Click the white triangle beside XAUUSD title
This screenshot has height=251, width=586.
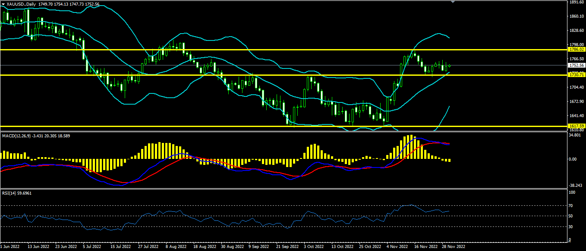[3, 4]
